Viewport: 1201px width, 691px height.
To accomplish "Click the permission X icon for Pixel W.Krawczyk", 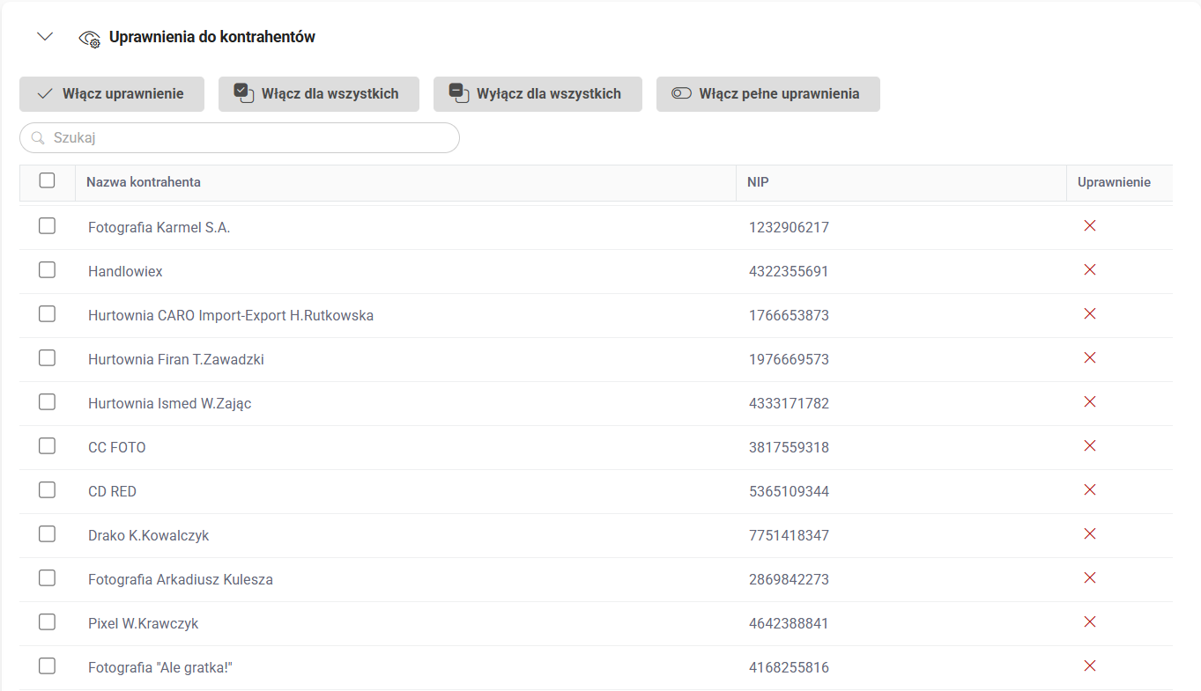I will (1089, 621).
